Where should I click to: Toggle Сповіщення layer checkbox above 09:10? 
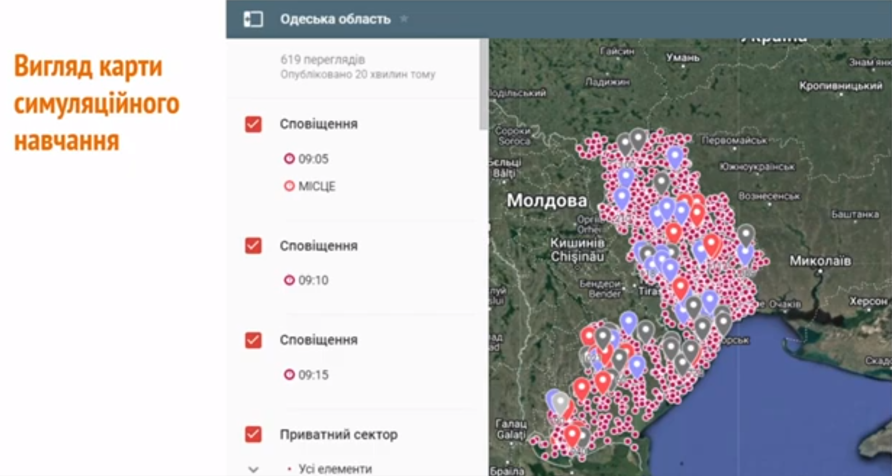point(253,246)
